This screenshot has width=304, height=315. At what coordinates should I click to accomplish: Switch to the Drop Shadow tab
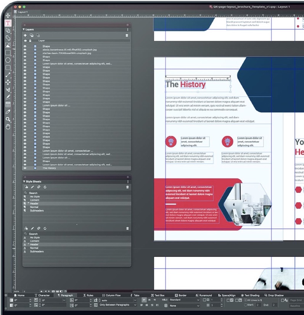point(274,295)
